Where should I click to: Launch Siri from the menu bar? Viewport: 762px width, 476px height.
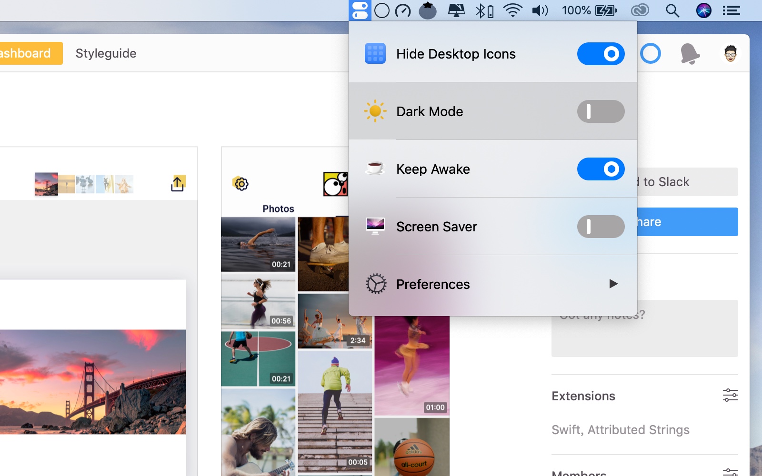(703, 10)
